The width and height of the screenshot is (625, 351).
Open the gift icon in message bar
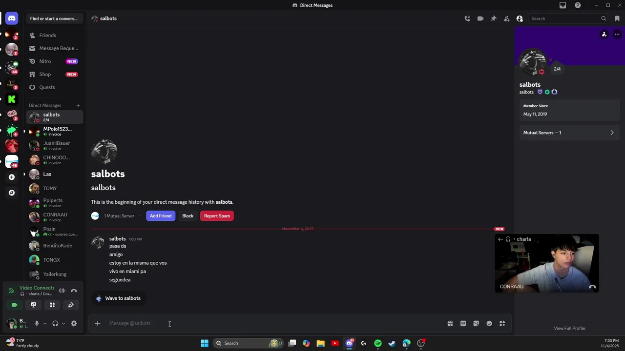coord(450,323)
